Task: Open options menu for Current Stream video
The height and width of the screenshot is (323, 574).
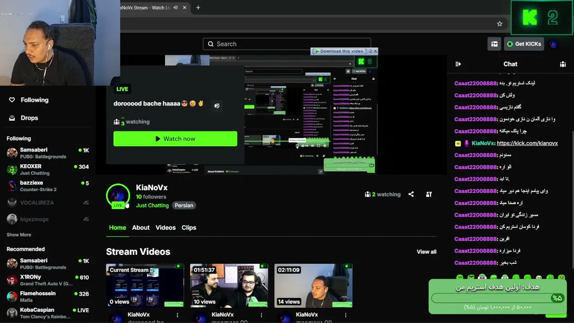Action: pyautogui.click(x=177, y=315)
